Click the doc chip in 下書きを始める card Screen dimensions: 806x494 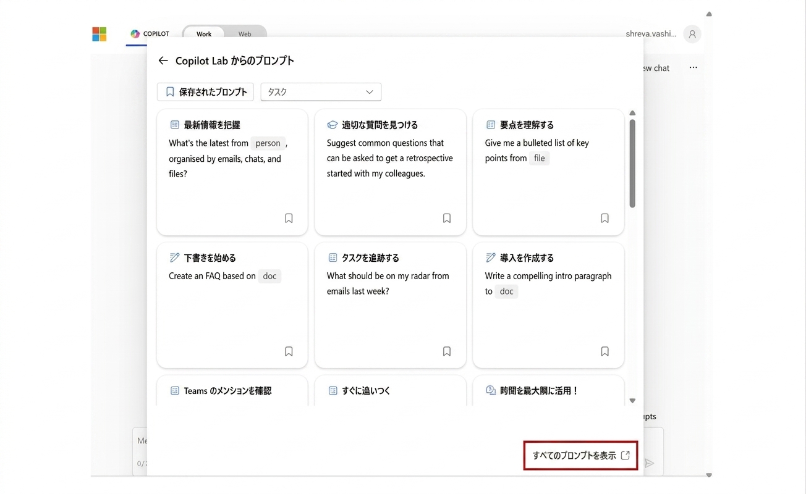tap(269, 276)
